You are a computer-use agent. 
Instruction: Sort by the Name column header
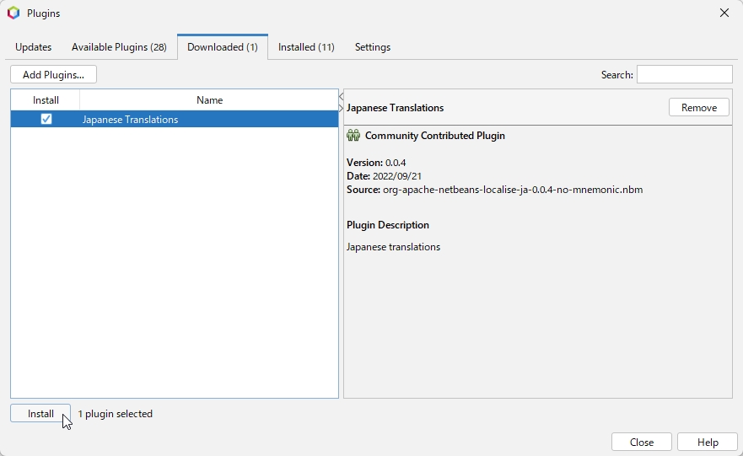coord(209,100)
